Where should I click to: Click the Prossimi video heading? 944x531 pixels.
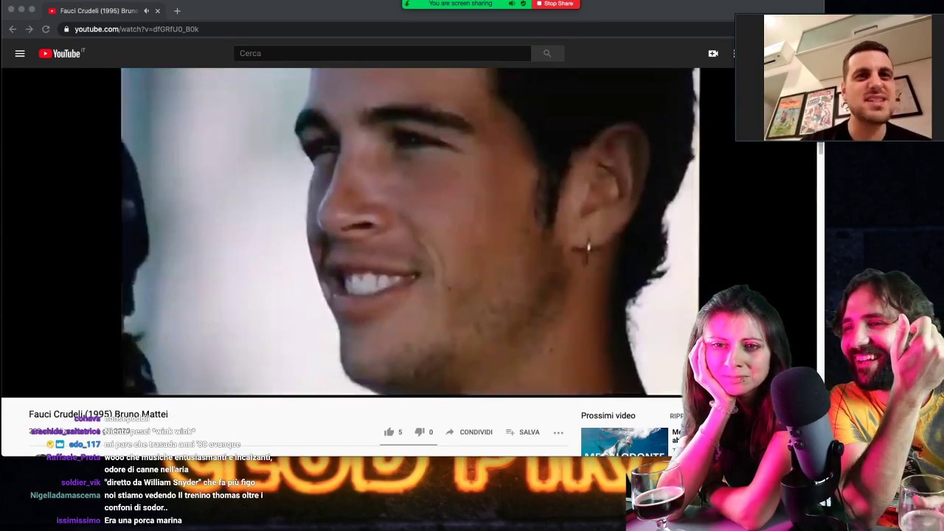pos(608,415)
